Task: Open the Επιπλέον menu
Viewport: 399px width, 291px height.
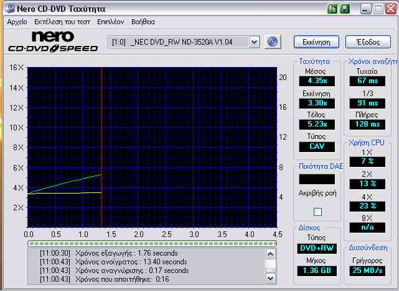Action: point(110,22)
